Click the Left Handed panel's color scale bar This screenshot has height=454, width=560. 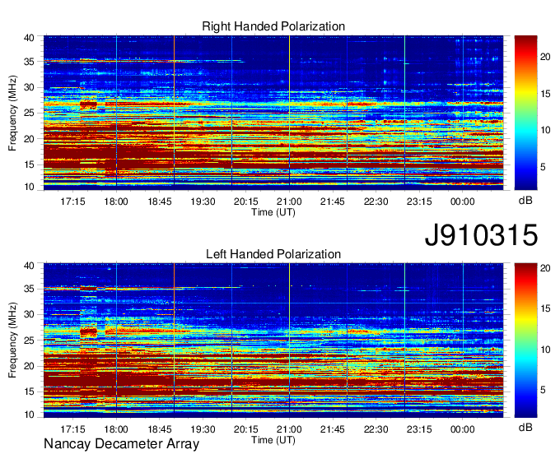click(525, 340)
